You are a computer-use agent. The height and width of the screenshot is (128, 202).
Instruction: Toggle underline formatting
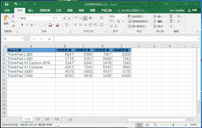coord(32,25)
